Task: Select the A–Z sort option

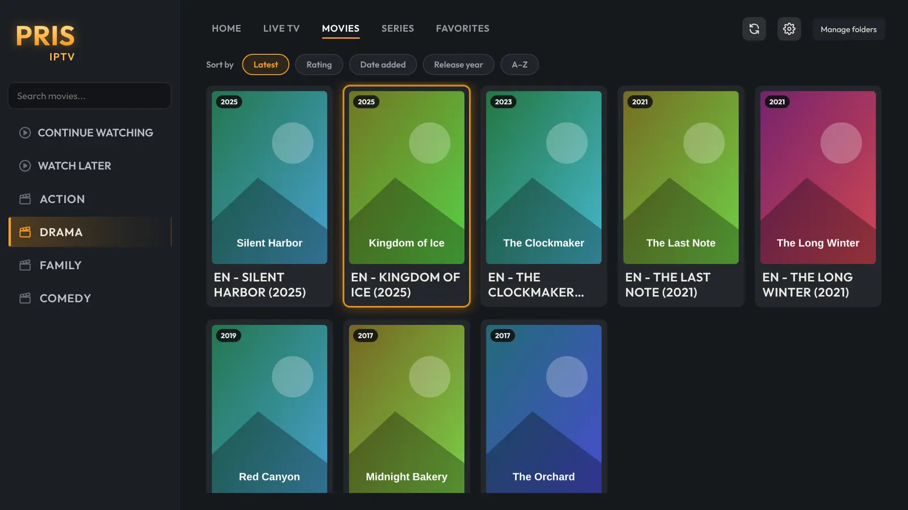Action: 520,65
